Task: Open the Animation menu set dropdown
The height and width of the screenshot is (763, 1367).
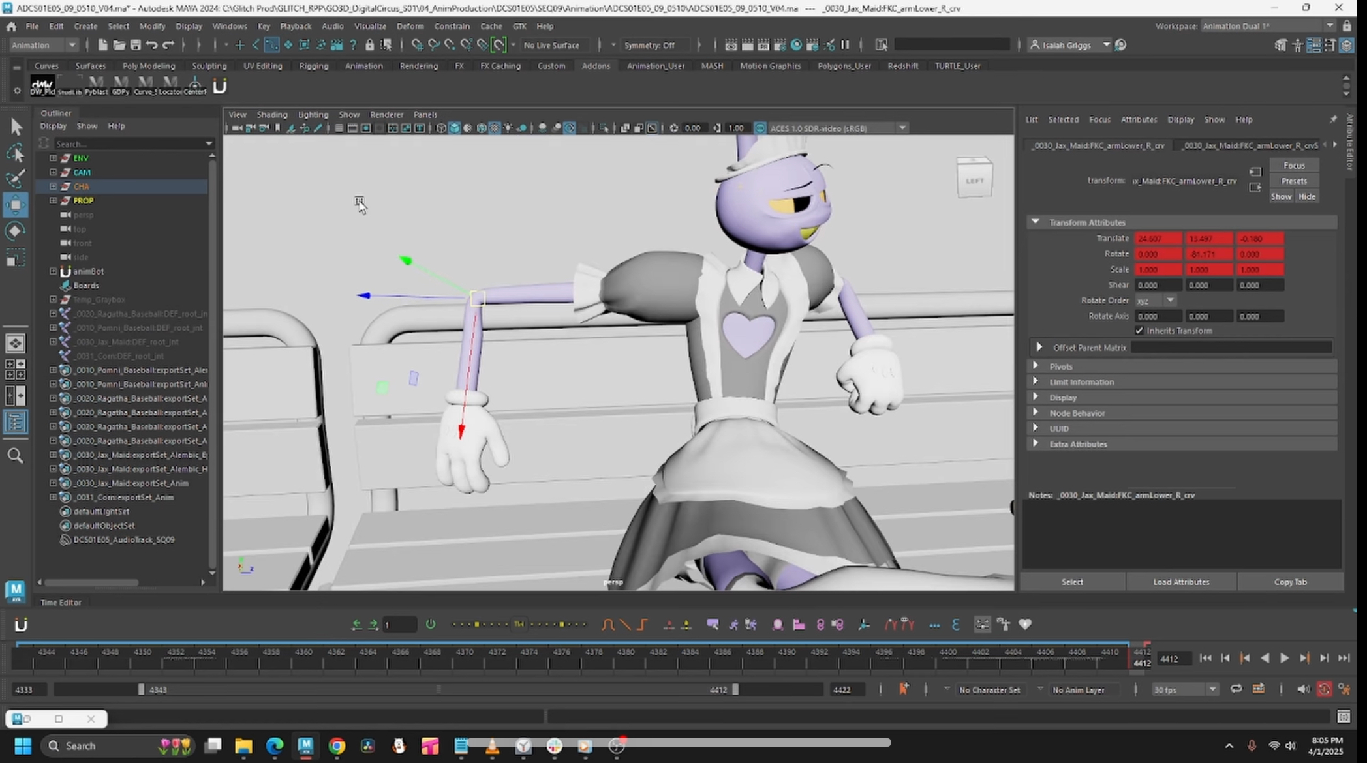Action: click(44, 45)
